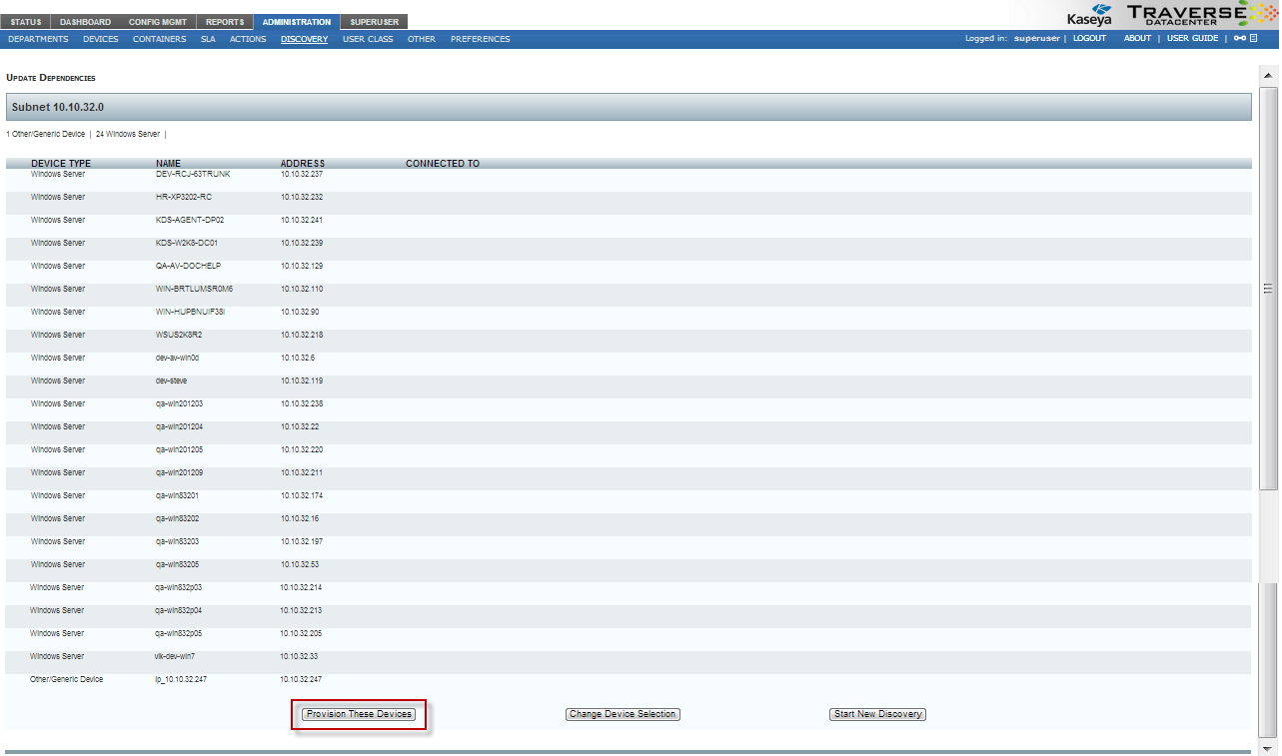Log out via the LOGOUT link

point(1089,39)
